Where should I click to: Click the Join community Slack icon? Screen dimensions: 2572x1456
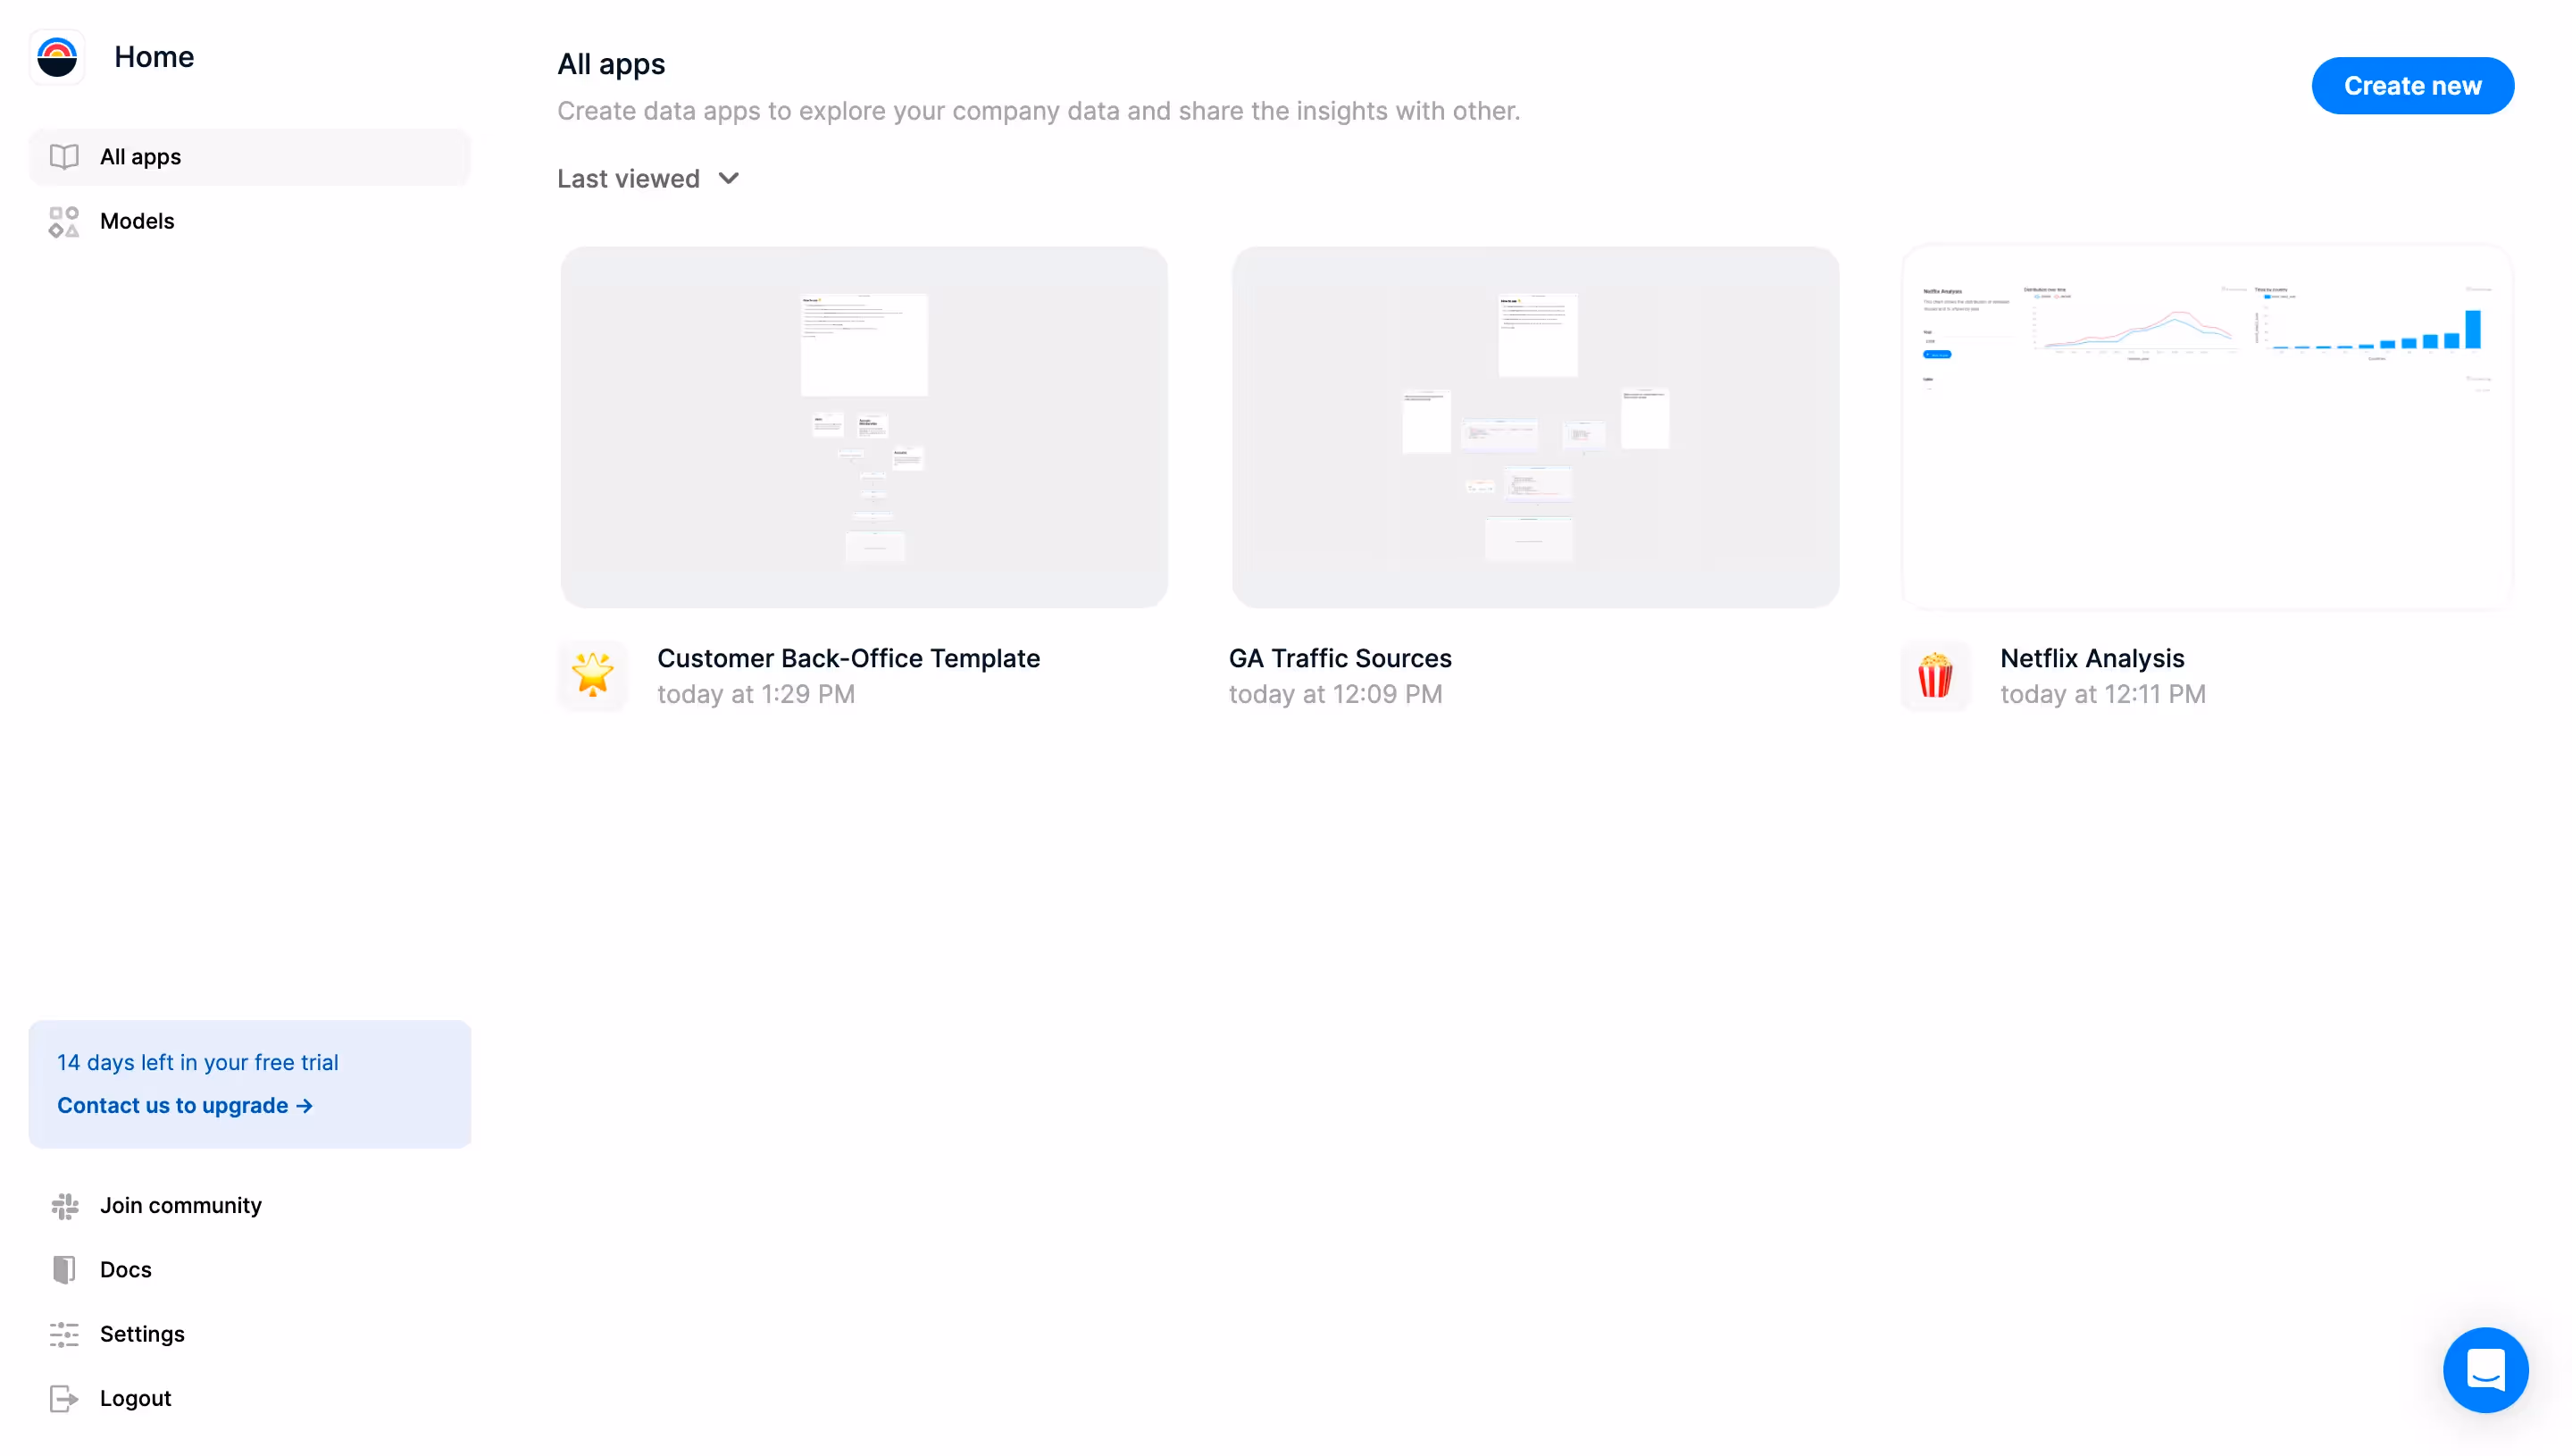(x=64, y=1206)
